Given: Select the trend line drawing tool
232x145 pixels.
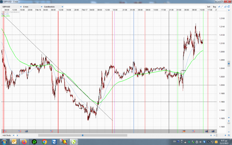Looking at the screenshot, I should 222,7.
